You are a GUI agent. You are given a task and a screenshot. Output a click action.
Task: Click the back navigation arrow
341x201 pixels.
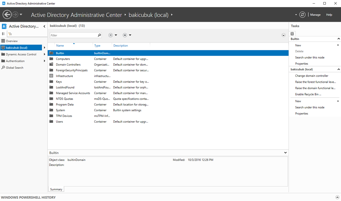click(7, 15)
